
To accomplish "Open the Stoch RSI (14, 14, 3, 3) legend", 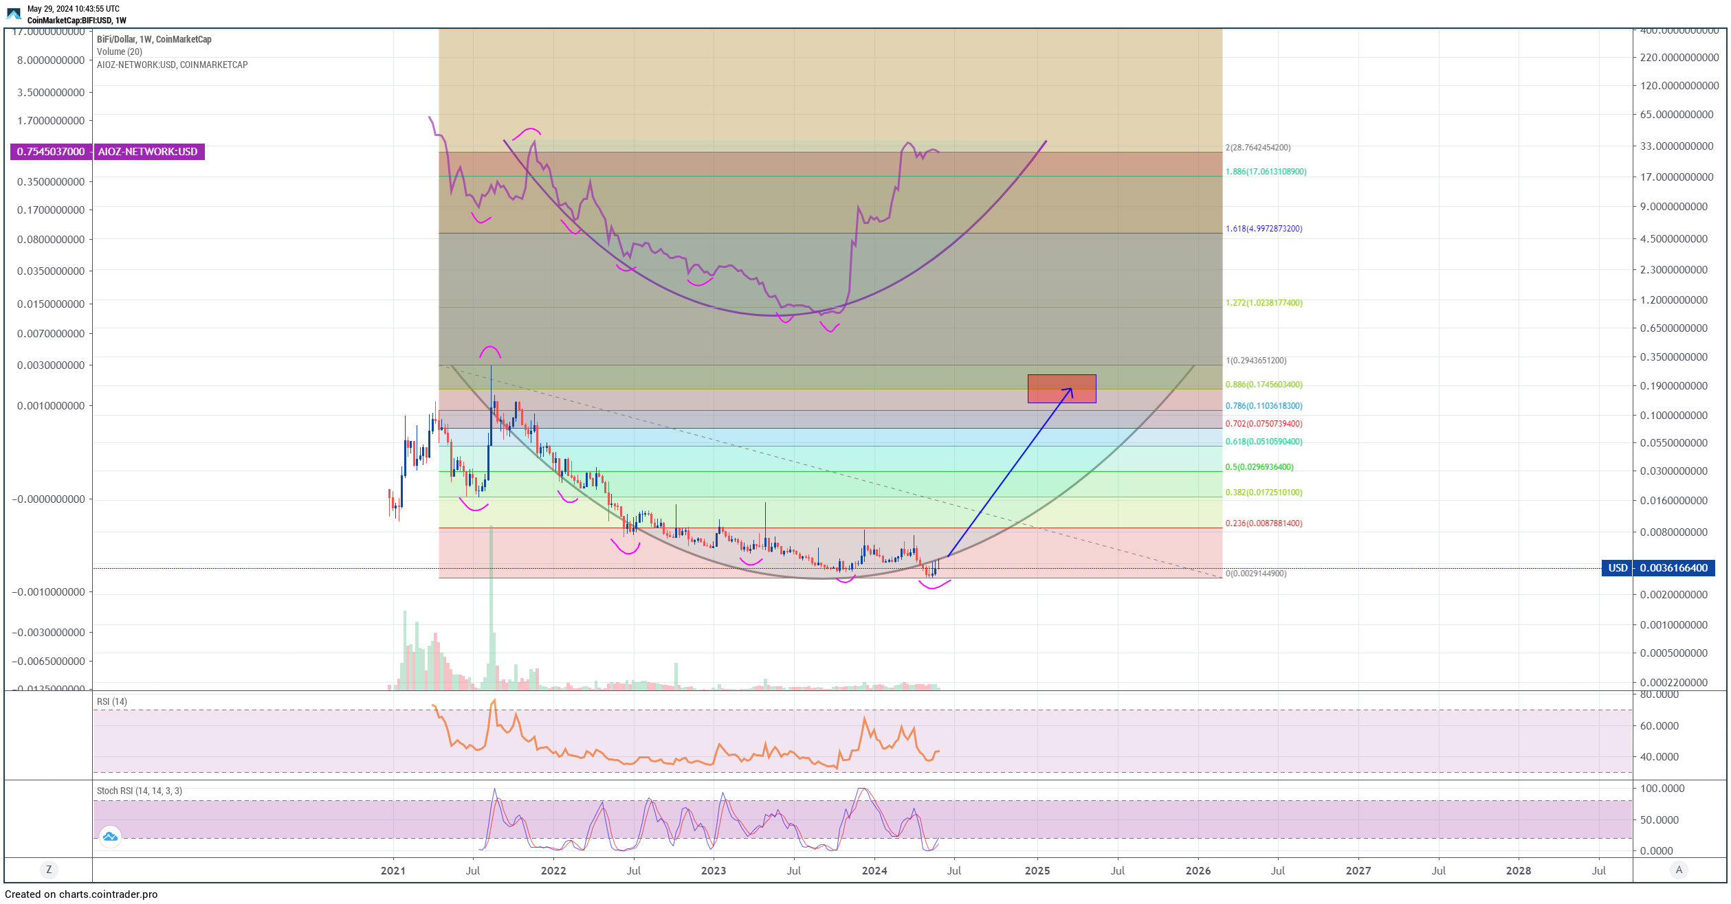I will point(140,791).
